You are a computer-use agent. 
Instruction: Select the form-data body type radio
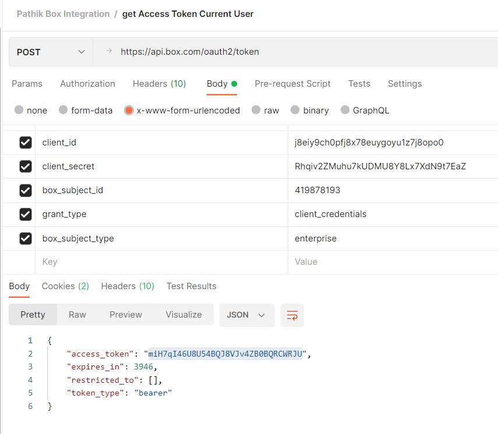coord(63,110)
